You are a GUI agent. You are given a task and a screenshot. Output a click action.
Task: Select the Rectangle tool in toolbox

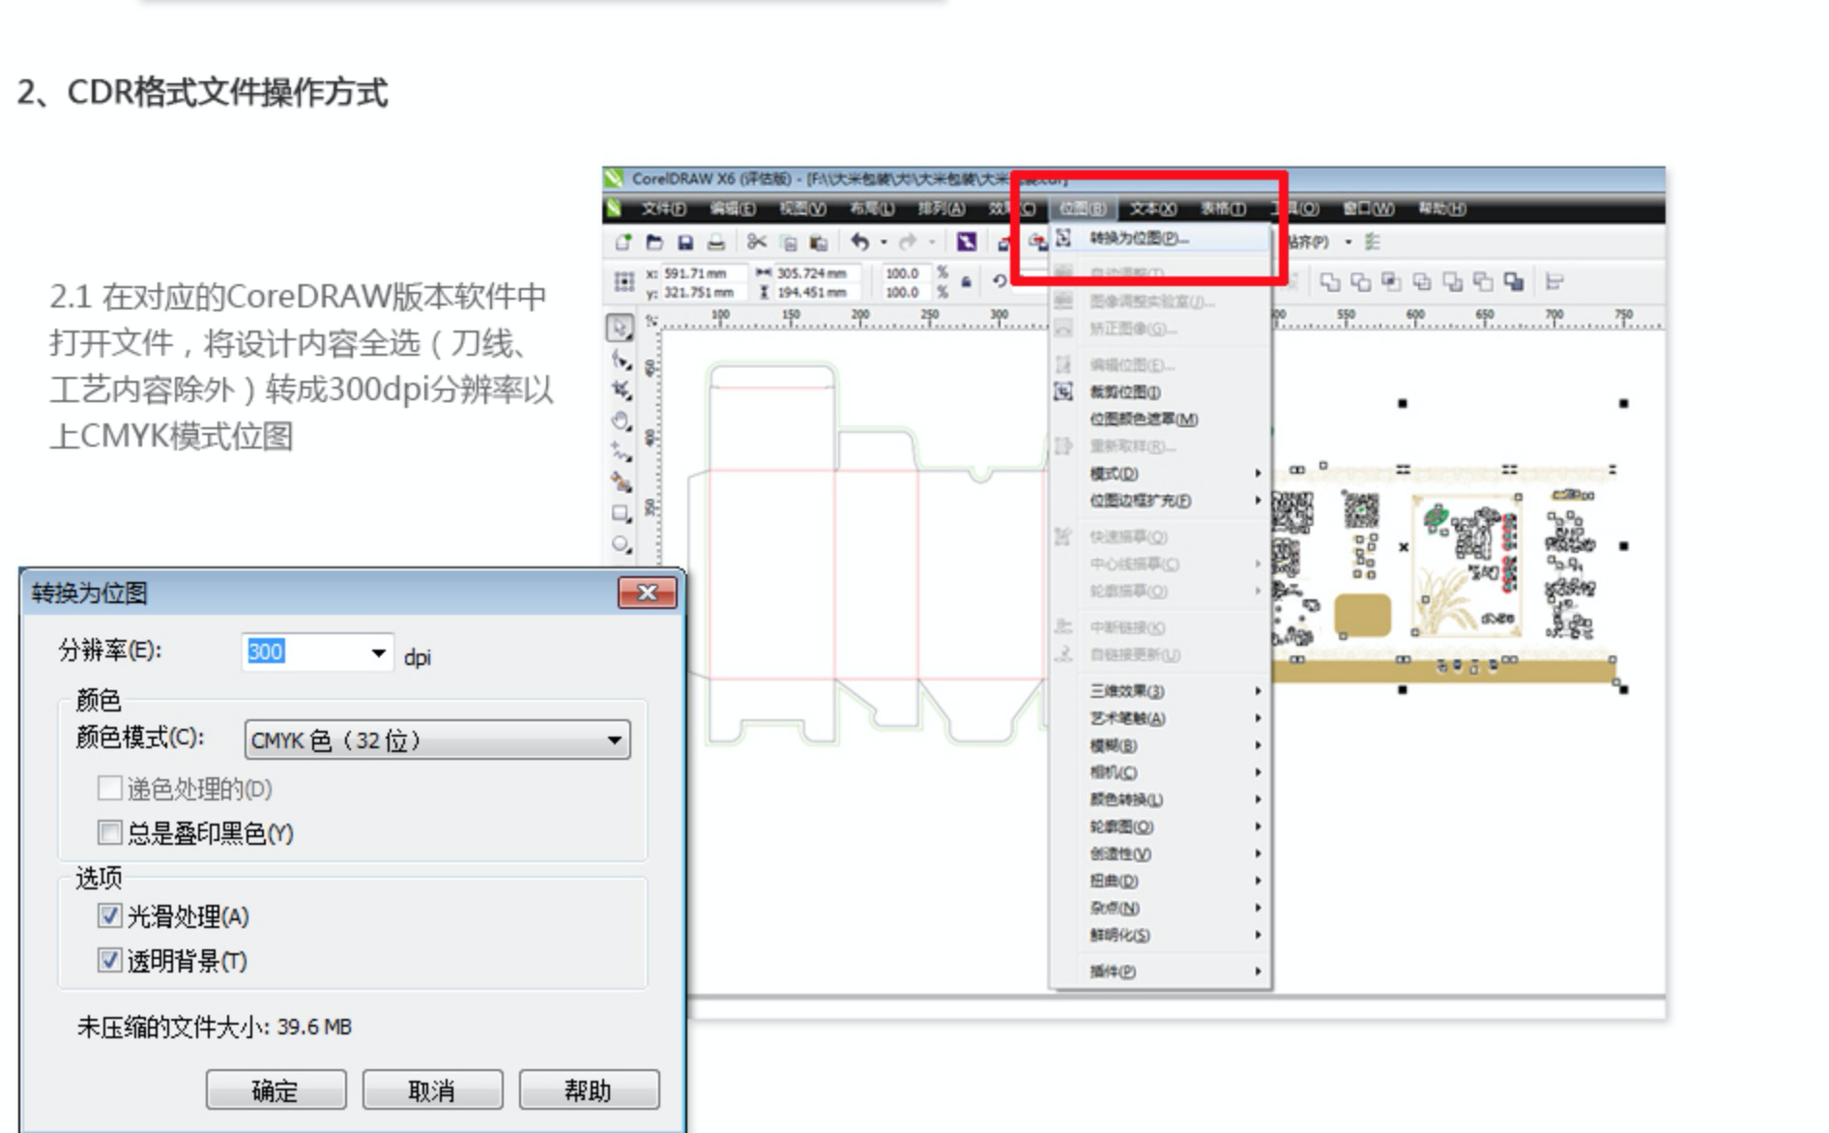coord(621,513)
